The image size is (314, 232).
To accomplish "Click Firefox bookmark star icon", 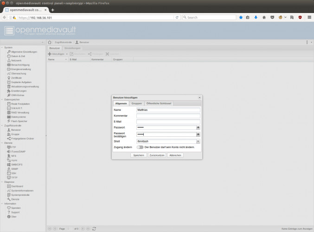I will click(x=241, y=18).
